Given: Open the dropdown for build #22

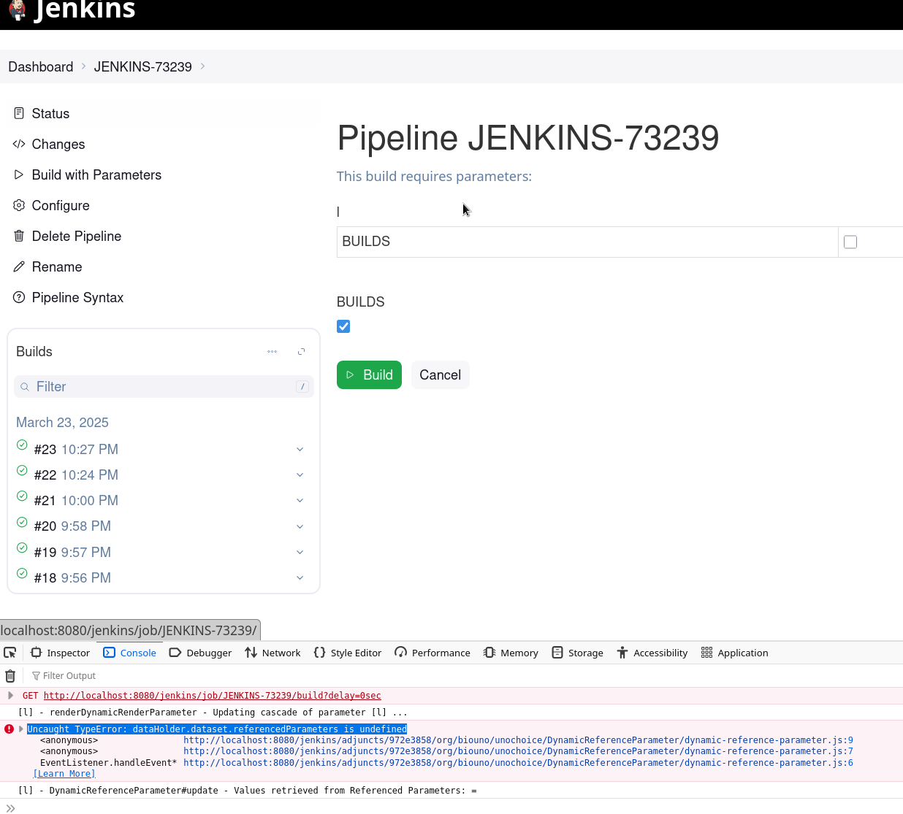Looking at the screenshot, I should pos(300,475).
